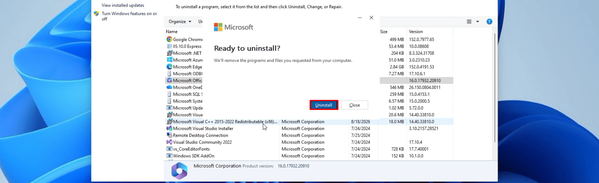The height and width of the screenshot is (183, 599).
Task: Sort list by Version column header
Action: point(416,32)
